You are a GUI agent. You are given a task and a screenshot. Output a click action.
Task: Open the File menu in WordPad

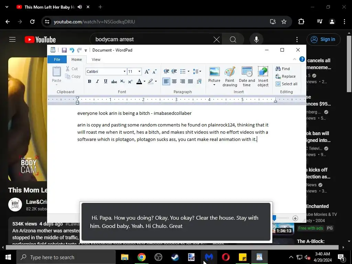click(x=57, y=59)
